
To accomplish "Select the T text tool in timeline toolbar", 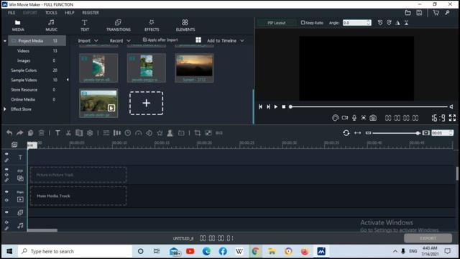I will tap(57, 133).
